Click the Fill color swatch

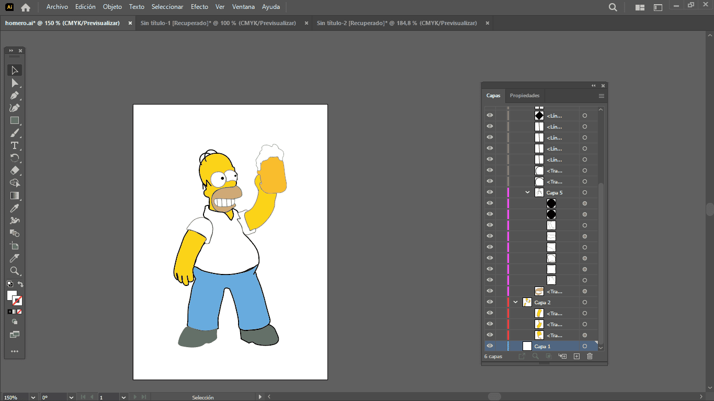tap(12, 296)
